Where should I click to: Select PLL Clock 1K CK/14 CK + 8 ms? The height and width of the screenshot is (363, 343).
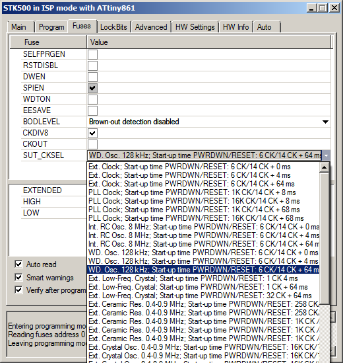click(x=203, y=192)
